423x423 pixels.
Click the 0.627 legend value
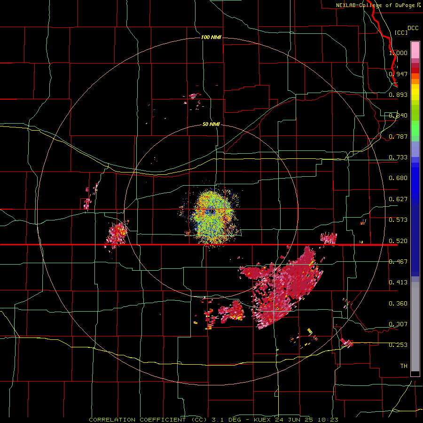point(398,199)
